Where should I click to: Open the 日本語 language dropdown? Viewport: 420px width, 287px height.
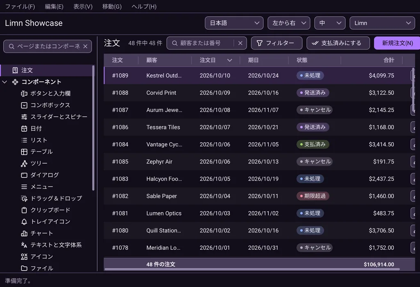(x=234, y=23)
